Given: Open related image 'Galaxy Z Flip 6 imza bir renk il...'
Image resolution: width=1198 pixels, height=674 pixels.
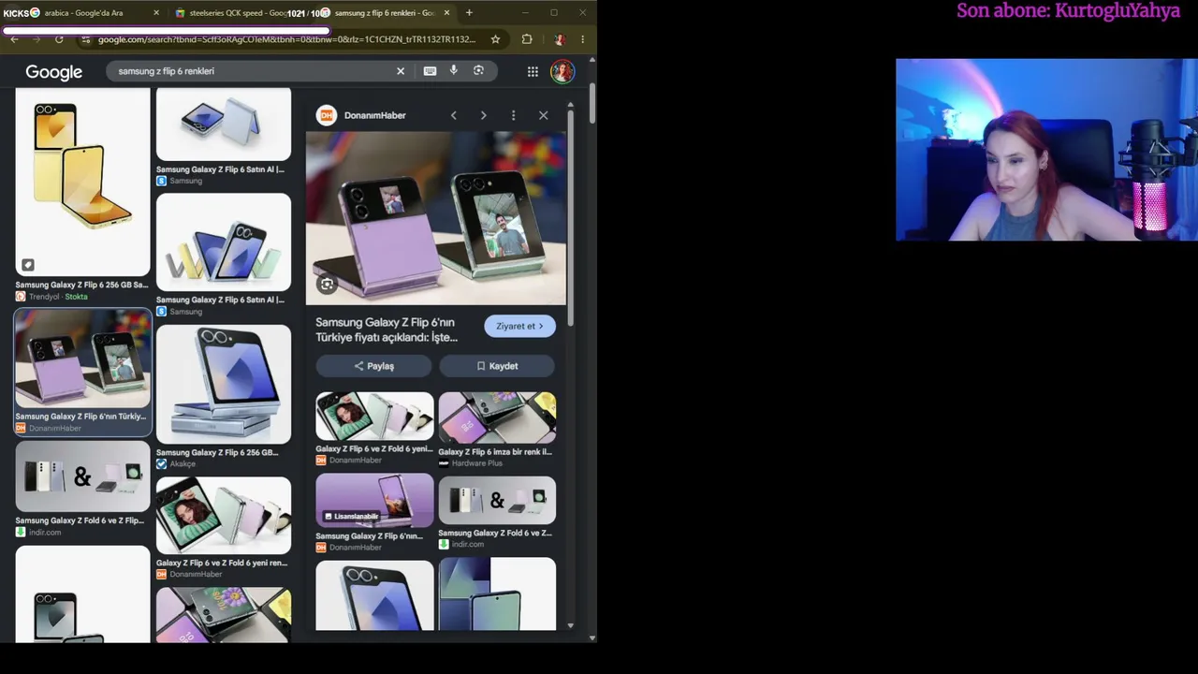Looking at the screenshot, I should (x=497, y=418).
